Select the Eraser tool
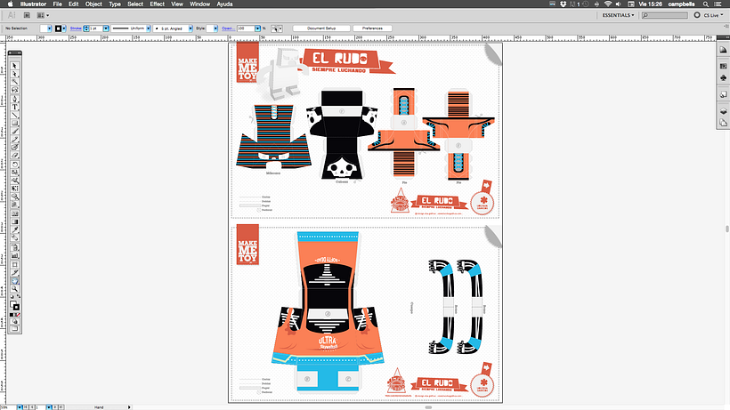 14,156
